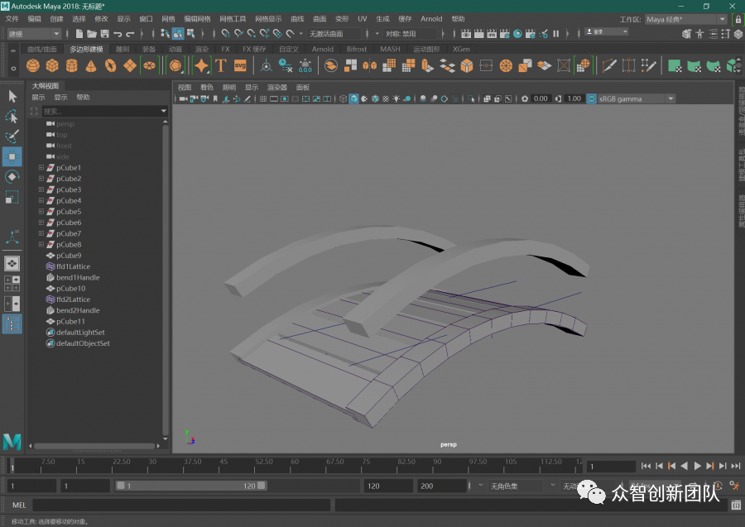Screen dimensions: 745x527
Task: Toggle smooth shade all in viewport toolbar
Action: 354,98
